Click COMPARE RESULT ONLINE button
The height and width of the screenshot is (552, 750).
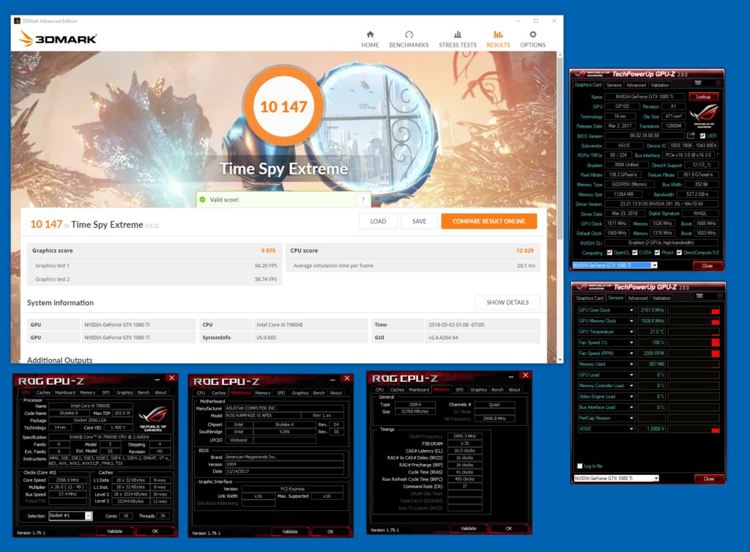[489, 221]
